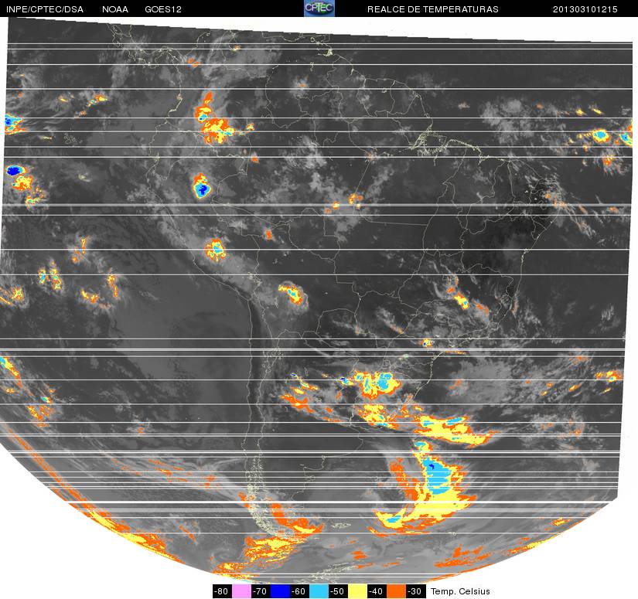Click the -70 legend value
The height and width of the screenshot is (599, 638).
click(261, 591)
